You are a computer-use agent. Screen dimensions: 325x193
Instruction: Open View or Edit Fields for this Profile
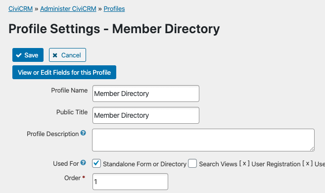click(64, 72)
